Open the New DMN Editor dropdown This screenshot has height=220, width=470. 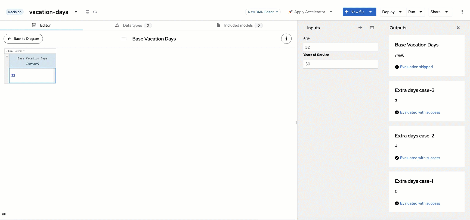click(263, 12)
